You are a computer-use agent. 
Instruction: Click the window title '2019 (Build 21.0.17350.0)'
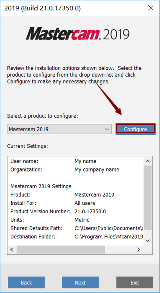[x=42, y=8]
